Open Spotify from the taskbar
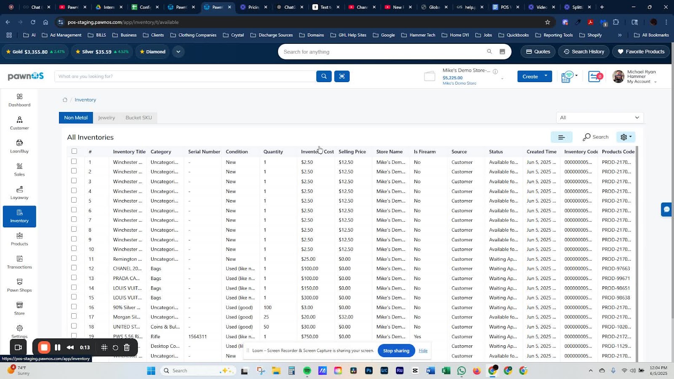This screenshot has height=379, width=674. [x=307, y=371]
